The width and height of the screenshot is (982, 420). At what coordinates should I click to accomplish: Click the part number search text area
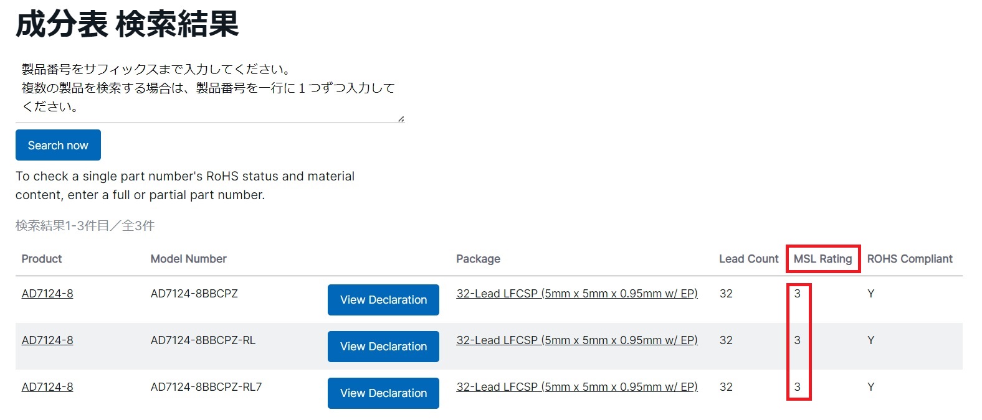click(x=209, y=88)
